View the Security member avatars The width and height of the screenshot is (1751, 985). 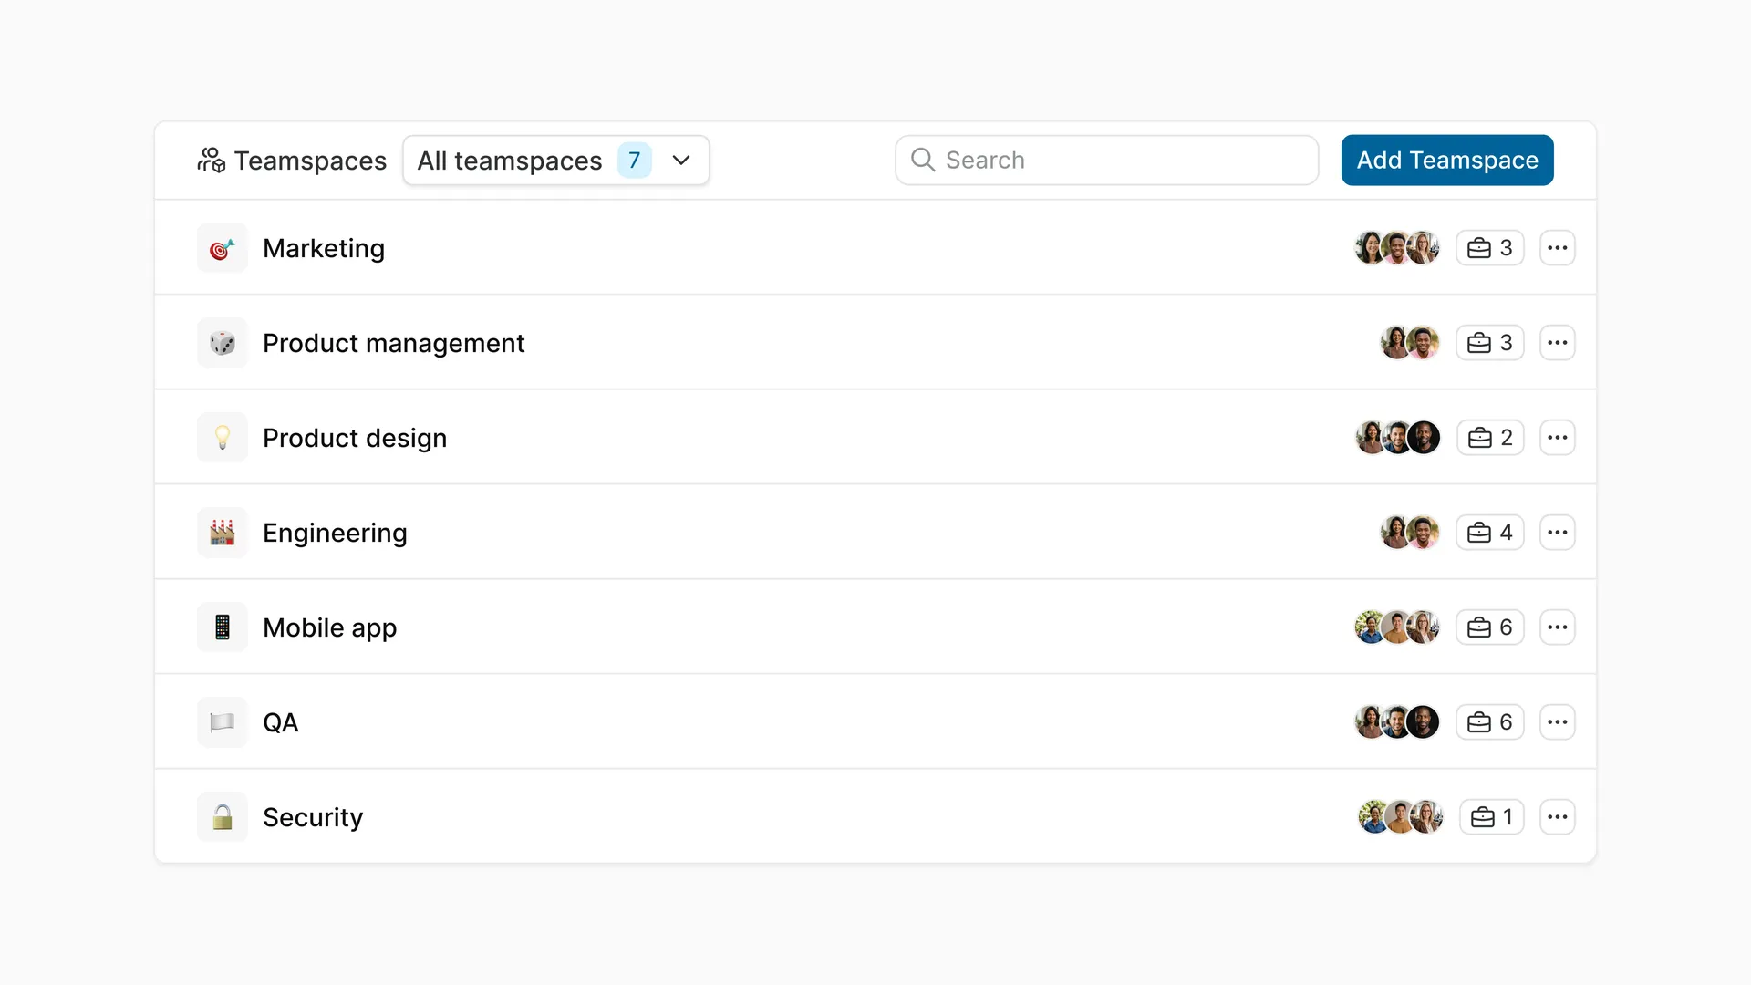coord(1401,817)
